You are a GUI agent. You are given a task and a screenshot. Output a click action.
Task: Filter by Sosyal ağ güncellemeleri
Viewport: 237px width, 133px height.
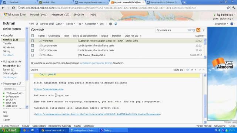[85, 36]
